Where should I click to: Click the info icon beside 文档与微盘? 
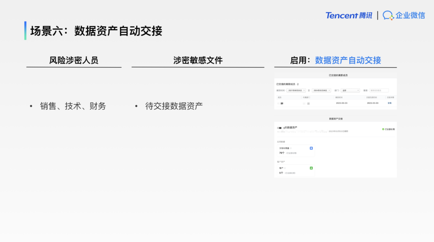291,148
